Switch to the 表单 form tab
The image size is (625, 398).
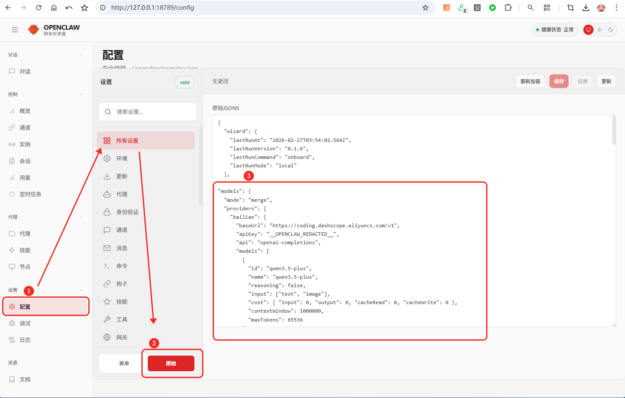(124, 364)
